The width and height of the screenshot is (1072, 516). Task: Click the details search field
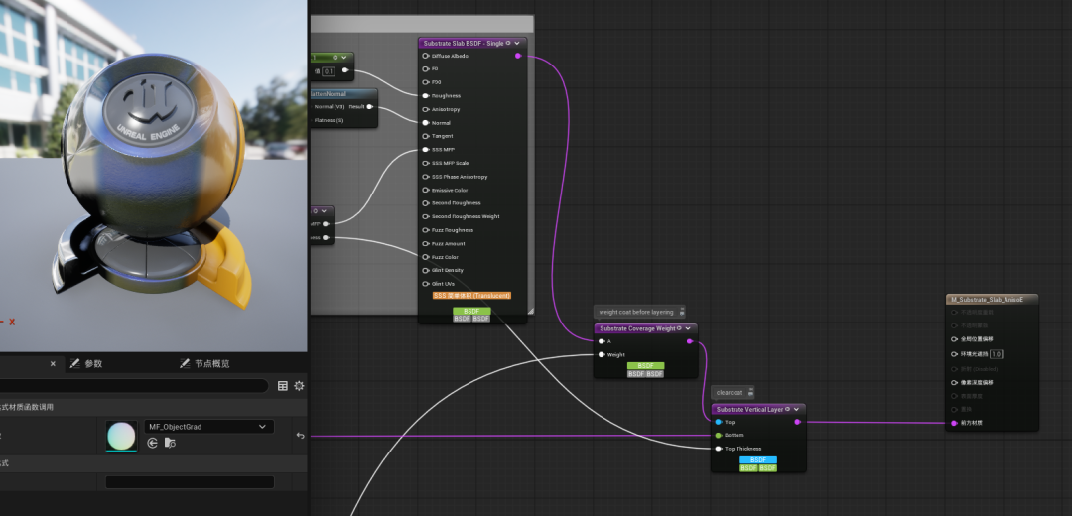click(133, 386)
